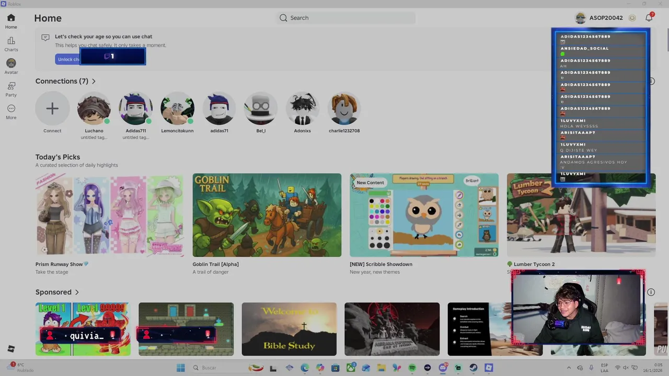Screen dimensions: 669x376
Task: Open Steam from the taskbar
Action: tap(474, 368)
